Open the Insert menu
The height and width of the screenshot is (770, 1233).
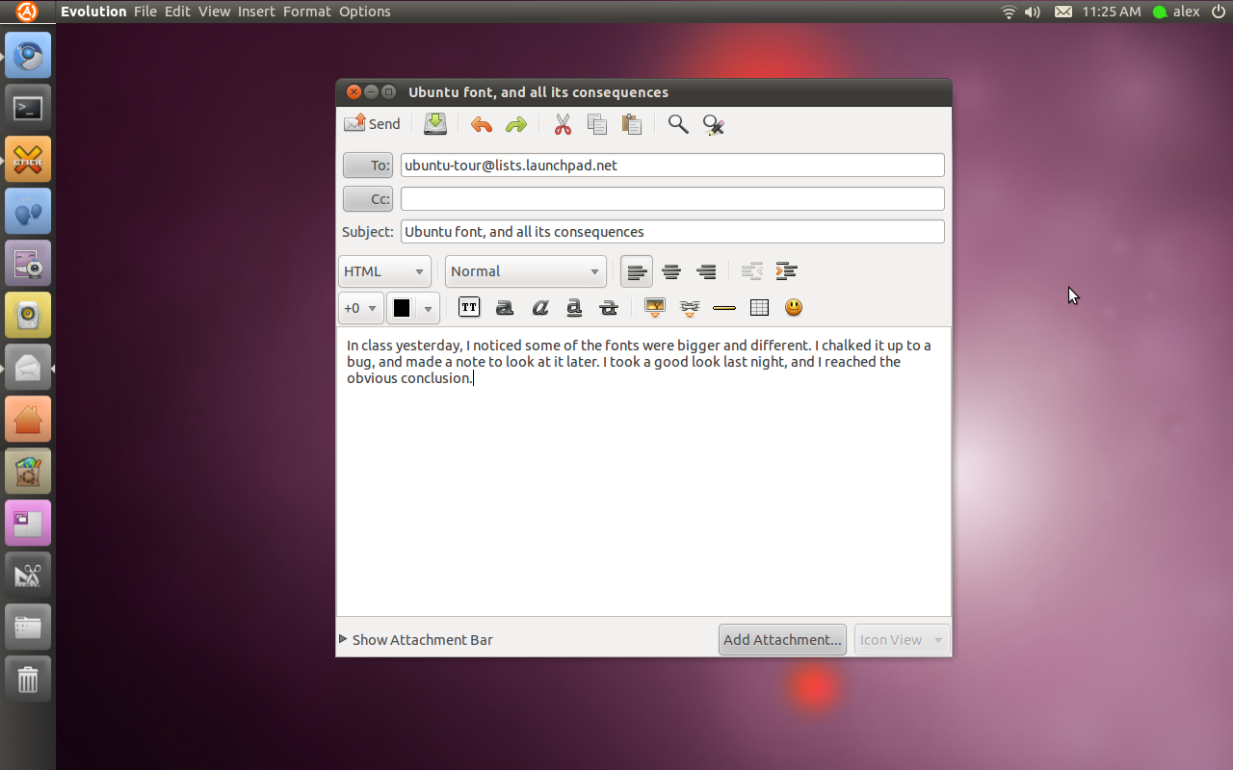click(x=256, y=12)
